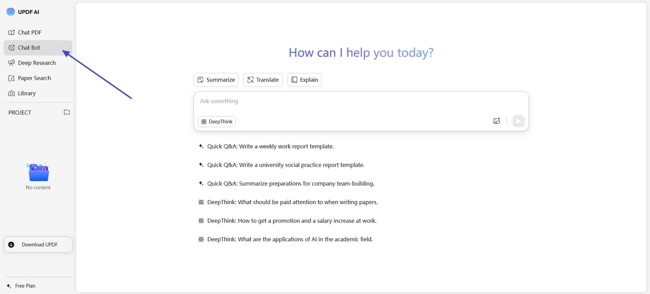Pick the DeepThink promotion and salary suggestion
The image size is (650, 294).
291,221
